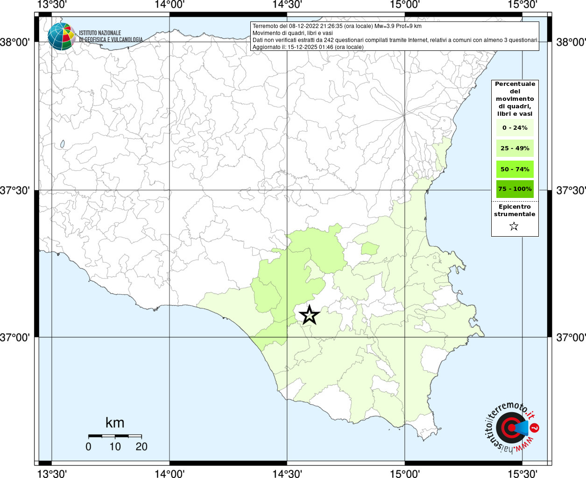The width and height of the screenshot is (586, 478).
Task: Select the 75 - 100% legend swatch
Action: click(x=515, y=189)
